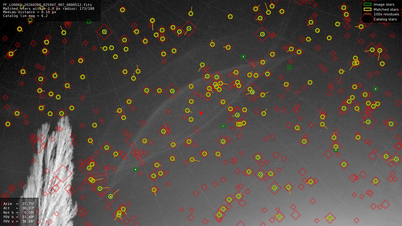Click the FITS filename FF_LU0001_20260308 text

point(47,5)
